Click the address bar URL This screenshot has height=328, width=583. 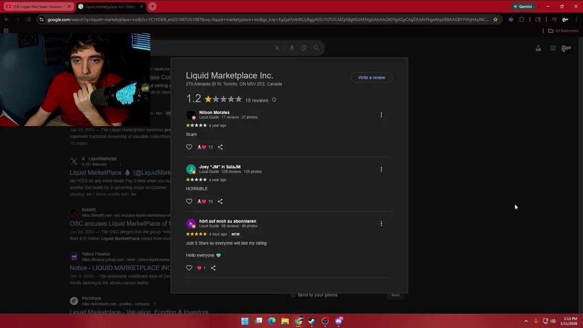[268, 20]
